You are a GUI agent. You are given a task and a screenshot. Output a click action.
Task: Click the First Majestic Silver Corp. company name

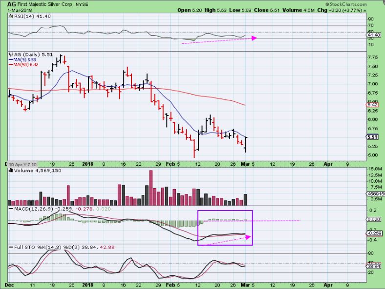point(45,4)
